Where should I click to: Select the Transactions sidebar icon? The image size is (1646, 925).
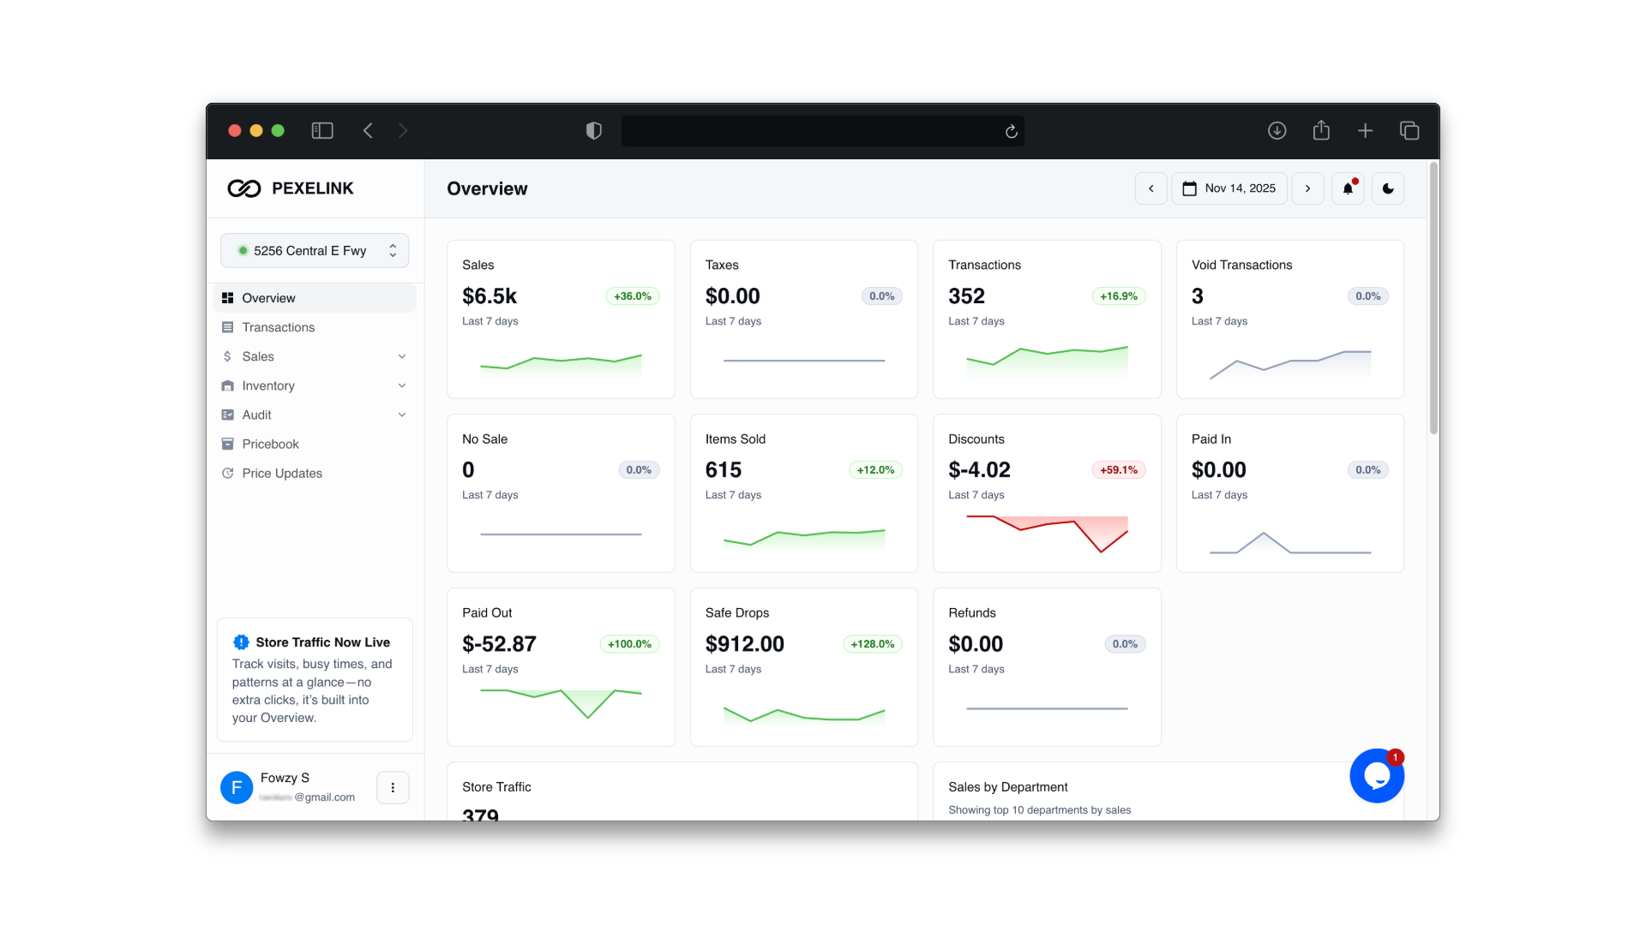click(x=228, y=327)
